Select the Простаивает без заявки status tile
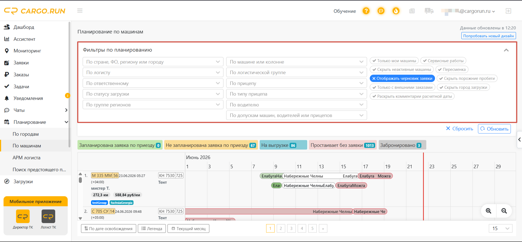Screen dimensions: 522x242 point(343,145)
